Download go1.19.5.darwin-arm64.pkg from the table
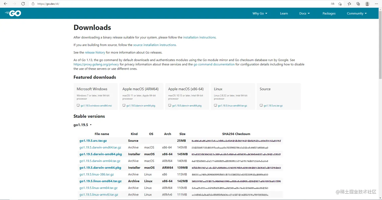382x200 pixels. pos(100,168)
